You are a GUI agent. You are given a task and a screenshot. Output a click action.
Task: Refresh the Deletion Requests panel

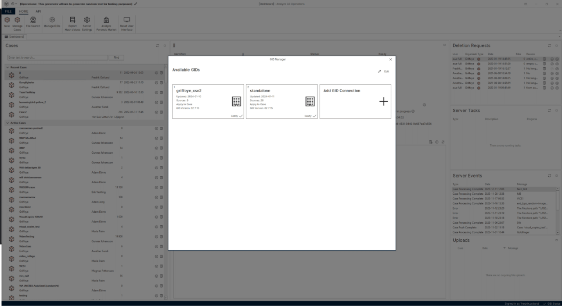click(549, 46)
